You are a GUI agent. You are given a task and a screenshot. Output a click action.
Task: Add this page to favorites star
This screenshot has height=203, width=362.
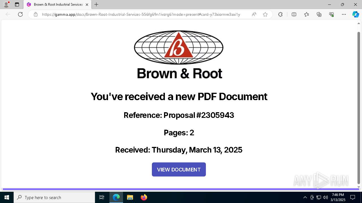click(x=265, y=14)
